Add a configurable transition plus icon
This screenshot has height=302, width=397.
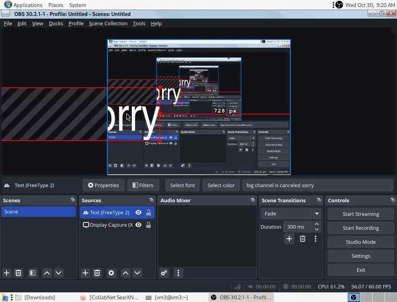pyautogui.click(x=289, y=239)
